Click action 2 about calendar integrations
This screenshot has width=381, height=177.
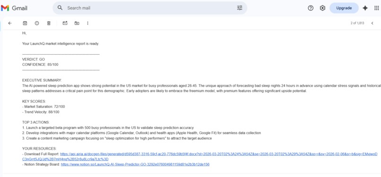click(x=141, y=133)
